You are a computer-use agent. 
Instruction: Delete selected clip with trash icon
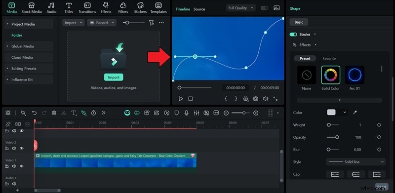54,113
